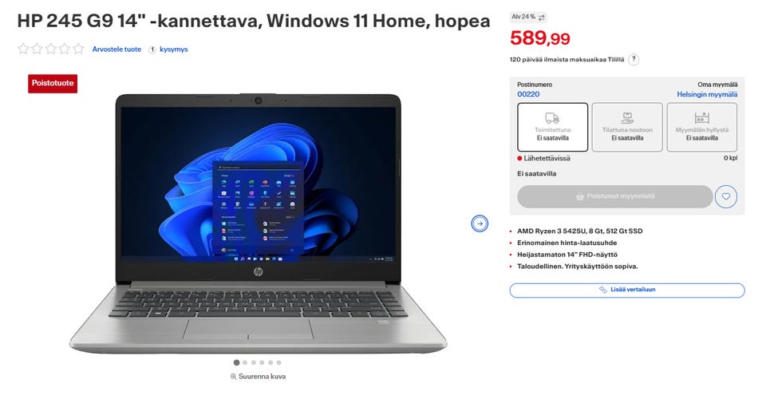Viewport: 766px width, 411px height.
Task: Click the Lisää vertailuun compare button
Action: (x=627, y=290)
